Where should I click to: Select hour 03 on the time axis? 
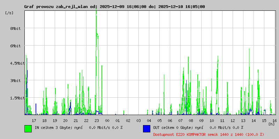(138, 120)
